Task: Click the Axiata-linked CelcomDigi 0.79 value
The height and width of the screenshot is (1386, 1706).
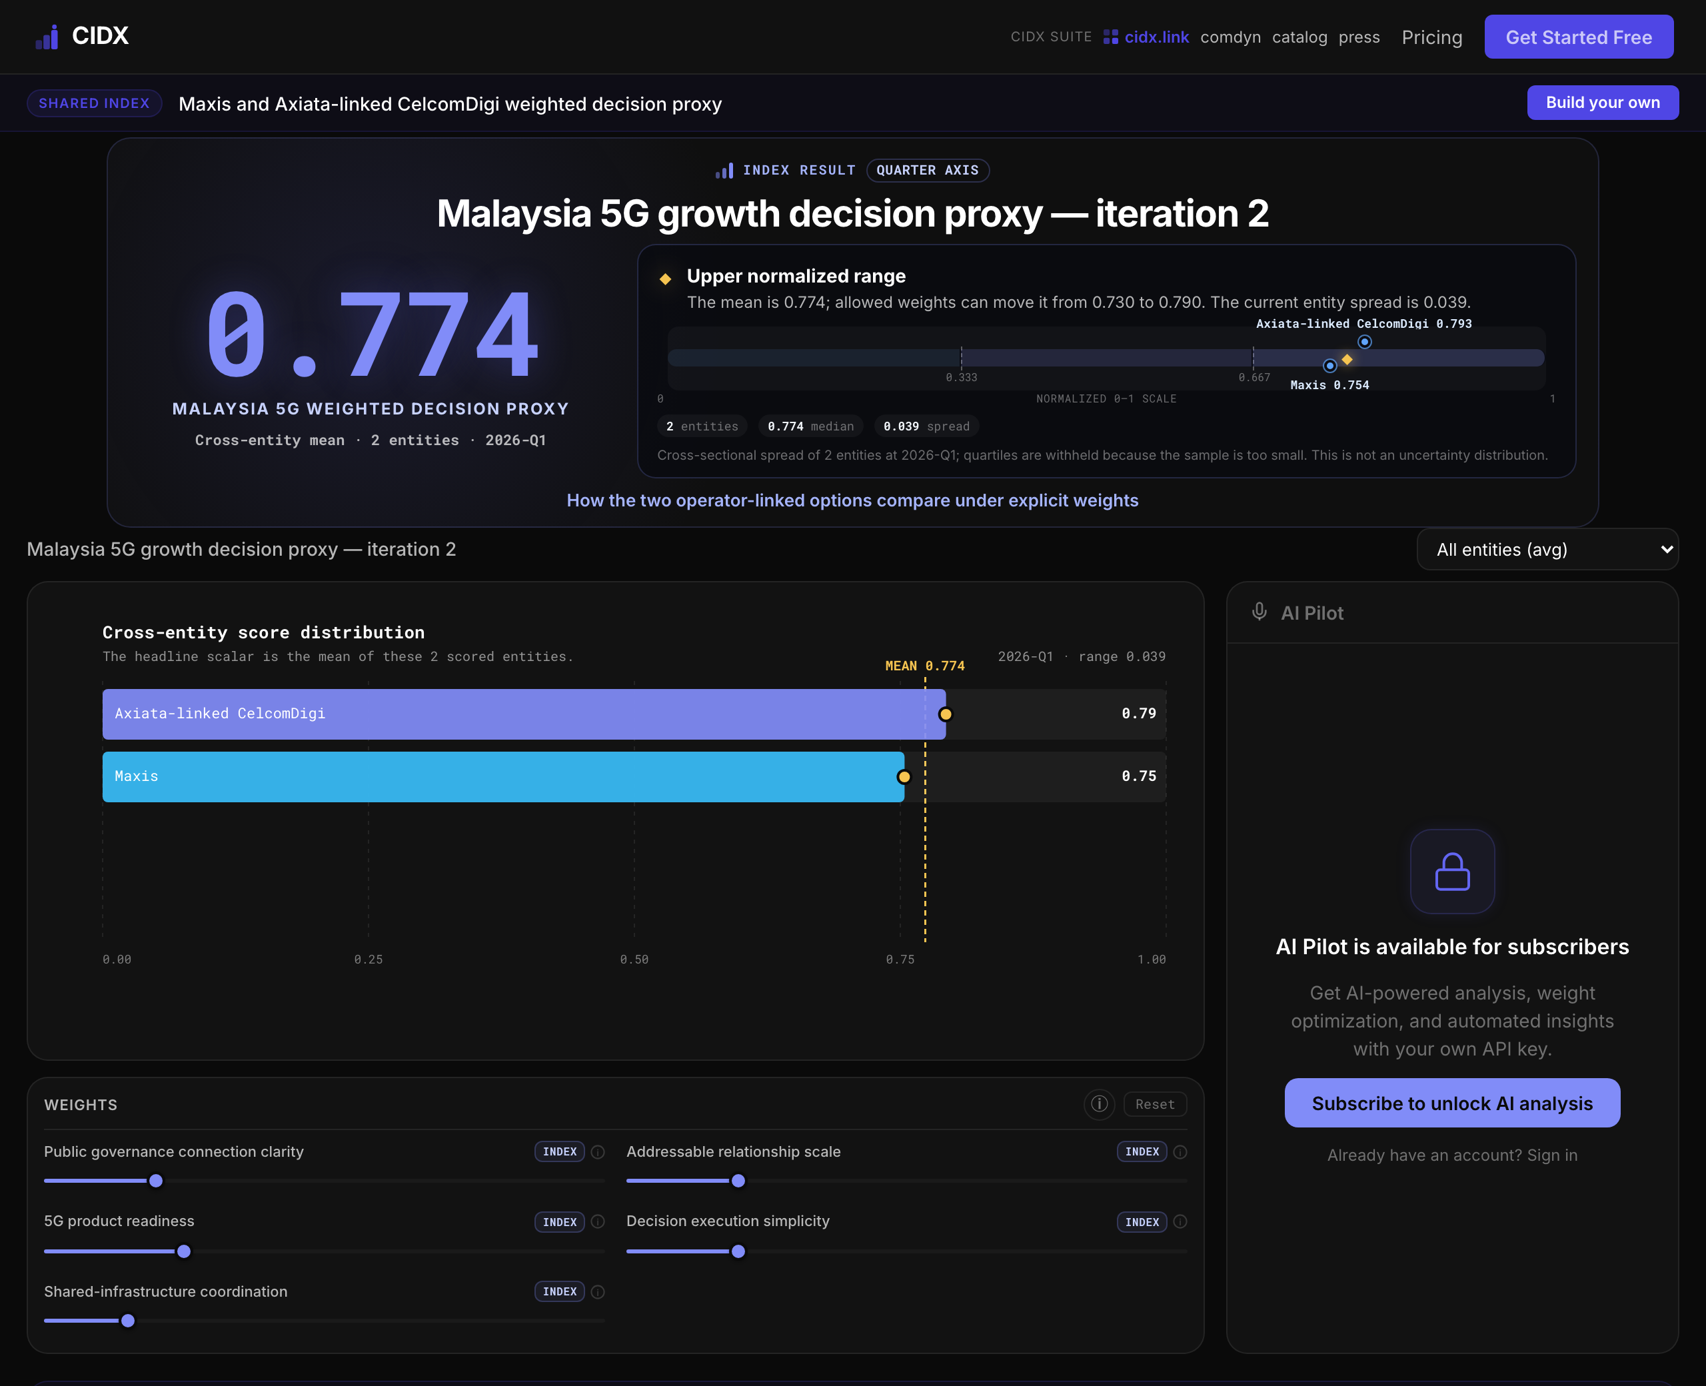Action: pyautogui.click(x=1138, y=713)
